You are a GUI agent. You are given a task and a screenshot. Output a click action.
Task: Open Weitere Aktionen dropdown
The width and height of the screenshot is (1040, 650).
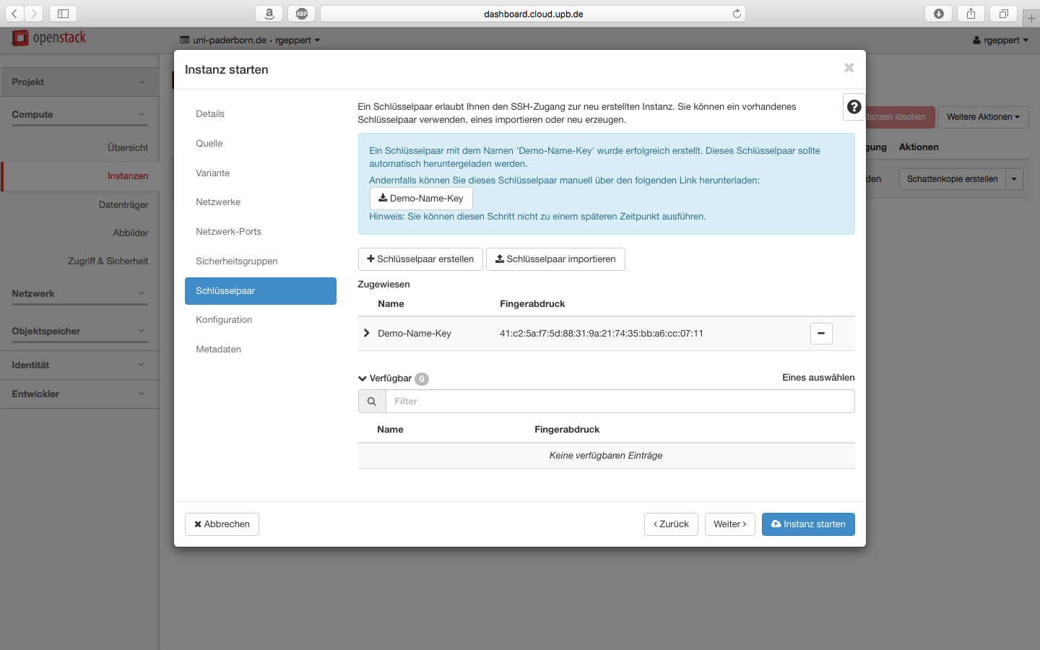(983, 117)
